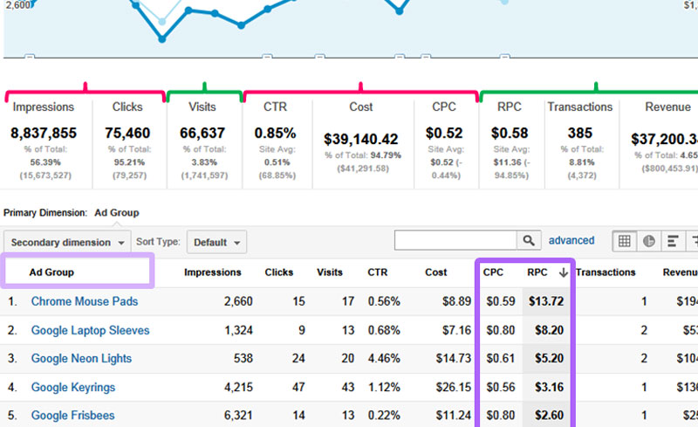This screenshot has height=427, width=698.
Task: Sort table by Ad Group column
Action: (x=51, y=272)
